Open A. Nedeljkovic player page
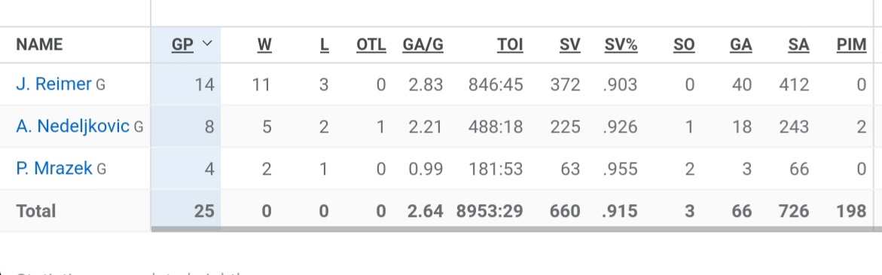882x275 pixels. click(72, 127)
